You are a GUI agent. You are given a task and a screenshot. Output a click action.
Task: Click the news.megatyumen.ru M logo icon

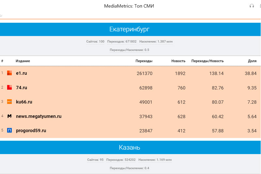(x=9, y=116)
